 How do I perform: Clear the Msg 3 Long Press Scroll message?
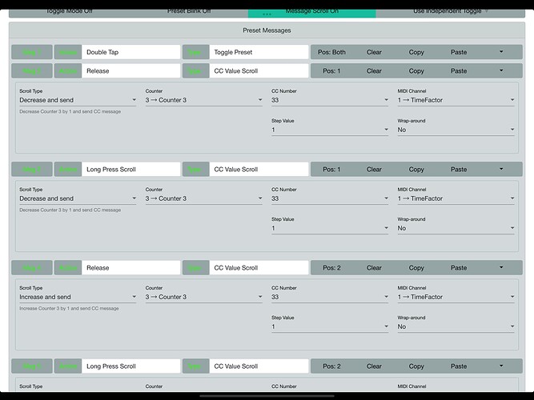coord(374,169)
